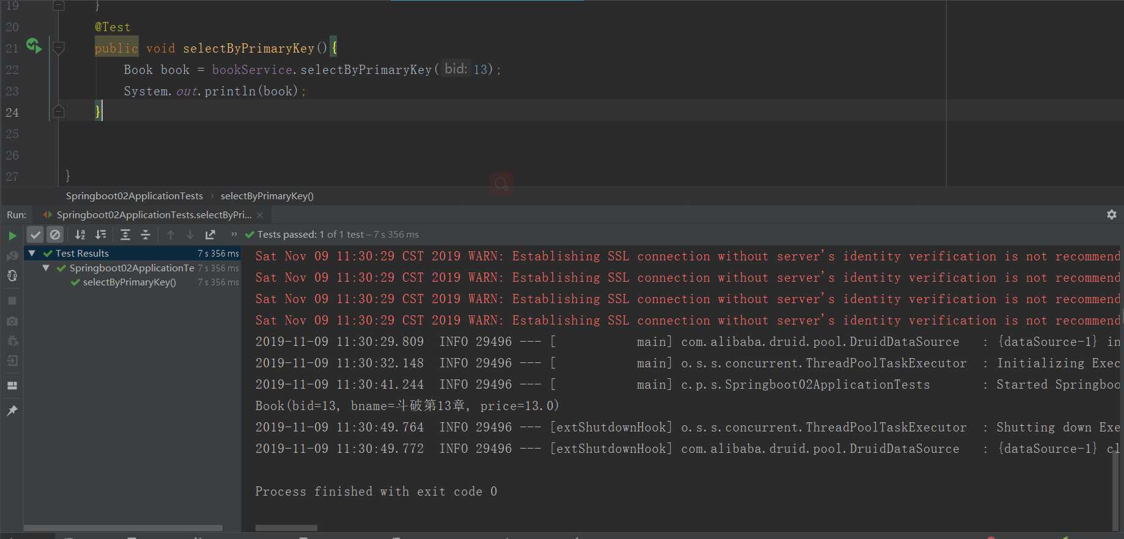This screenshot has width=1124, height=539.
Task: Click System.out.println(book) on line 23
Action: pyautogui.click(x=211, y=91)
